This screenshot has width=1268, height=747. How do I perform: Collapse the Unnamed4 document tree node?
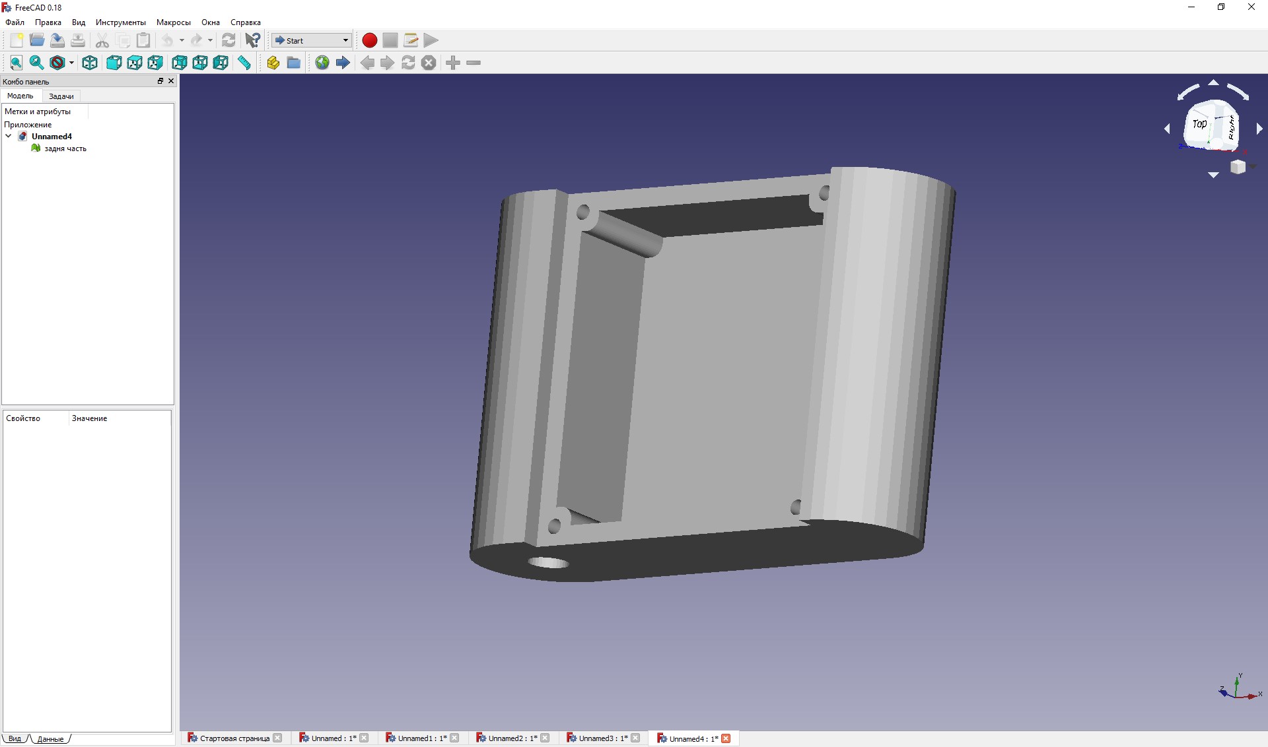tap(9, 137)
